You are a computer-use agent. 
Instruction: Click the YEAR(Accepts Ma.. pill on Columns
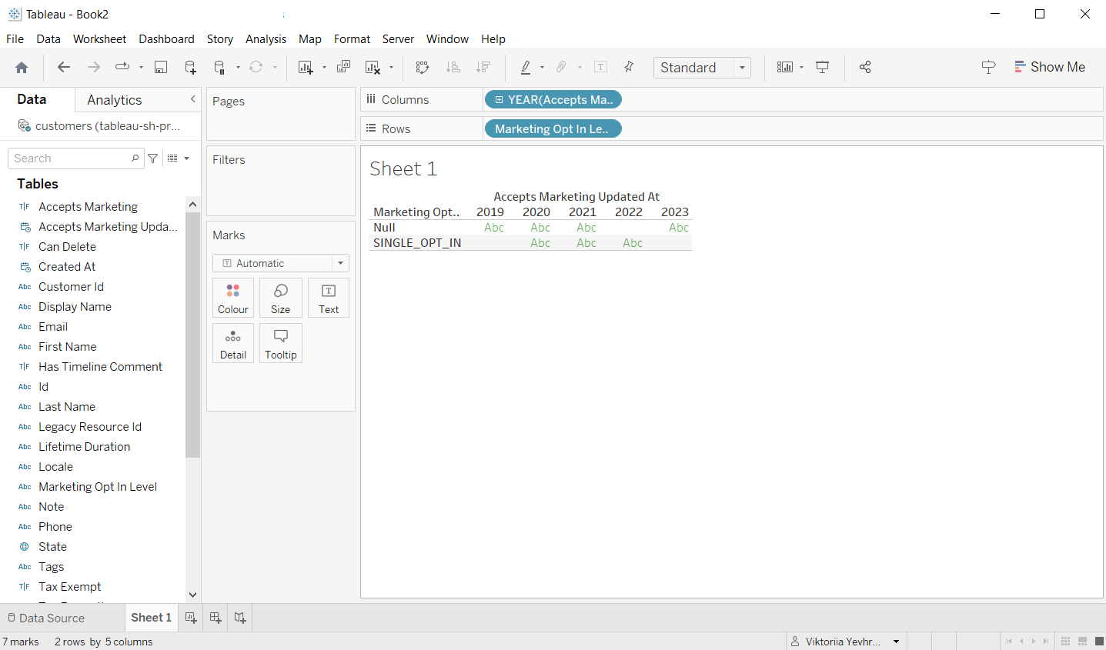(553, 98)
